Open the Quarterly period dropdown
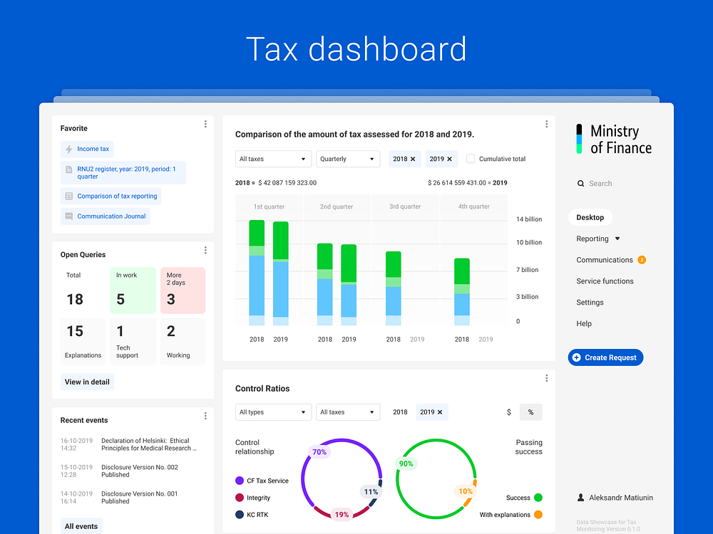 click(x=348, y=159)
